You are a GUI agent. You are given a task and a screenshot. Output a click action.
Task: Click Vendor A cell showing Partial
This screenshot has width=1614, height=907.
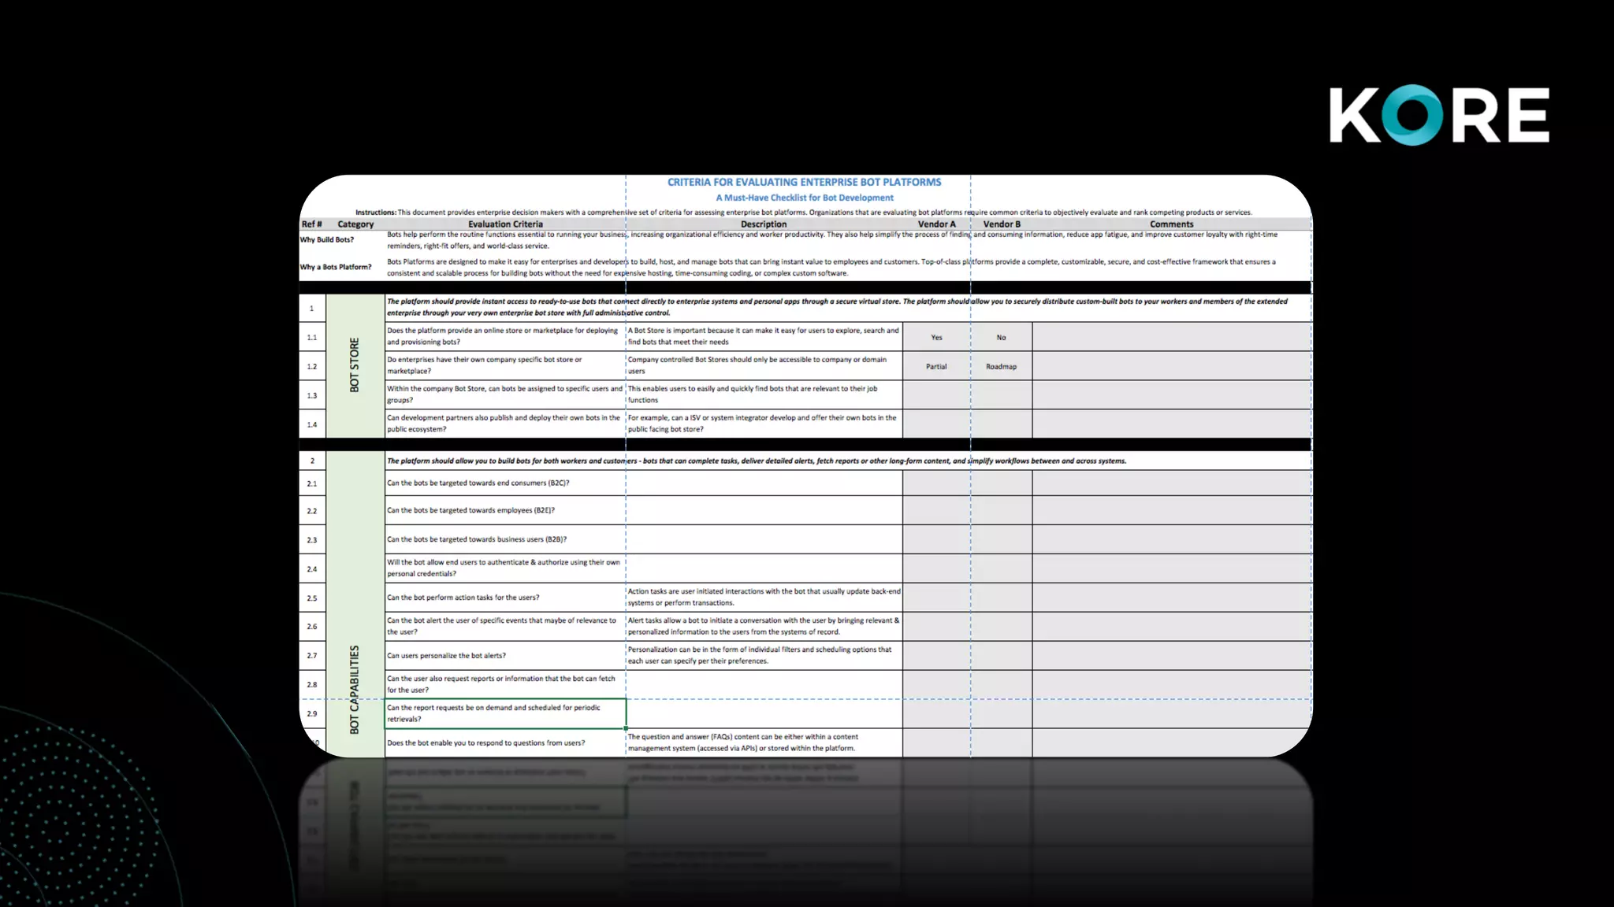[x=936, y=366]
